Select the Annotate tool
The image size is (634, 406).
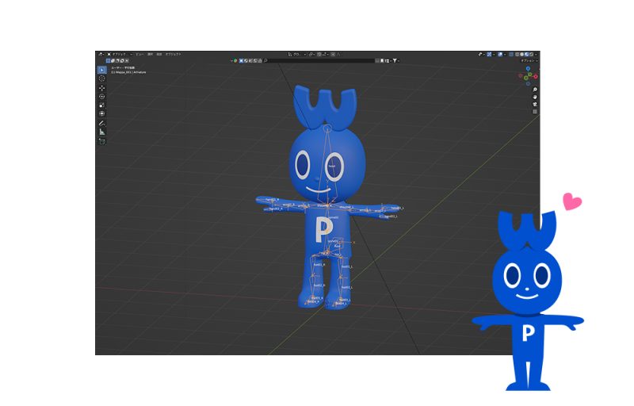point(101,124)
